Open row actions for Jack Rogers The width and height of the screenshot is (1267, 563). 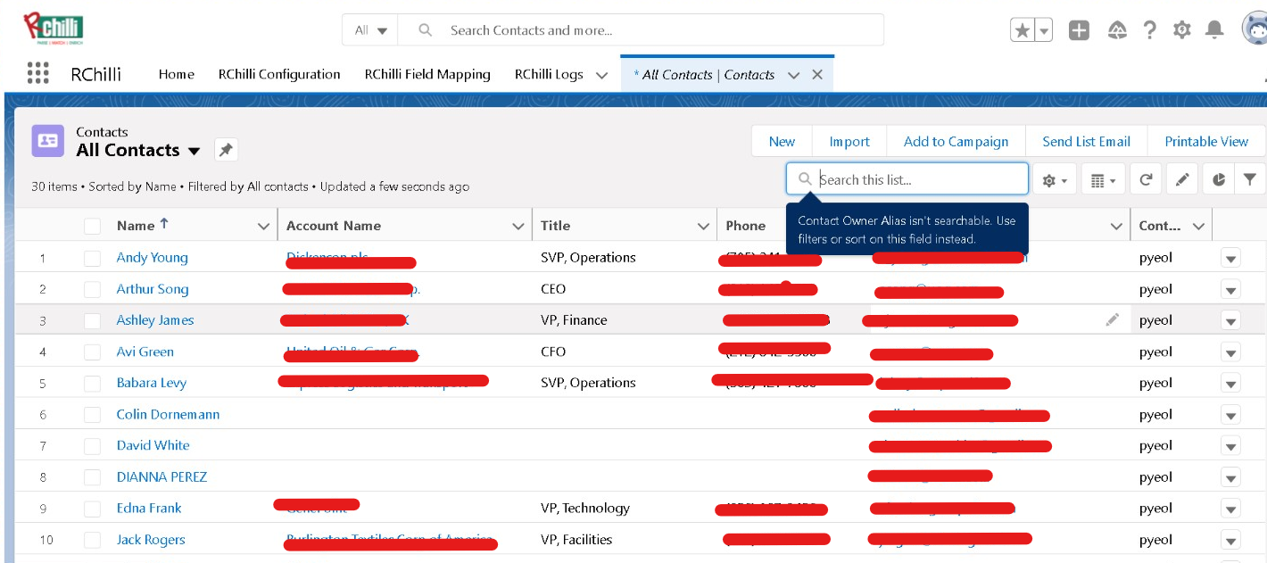1230,540
